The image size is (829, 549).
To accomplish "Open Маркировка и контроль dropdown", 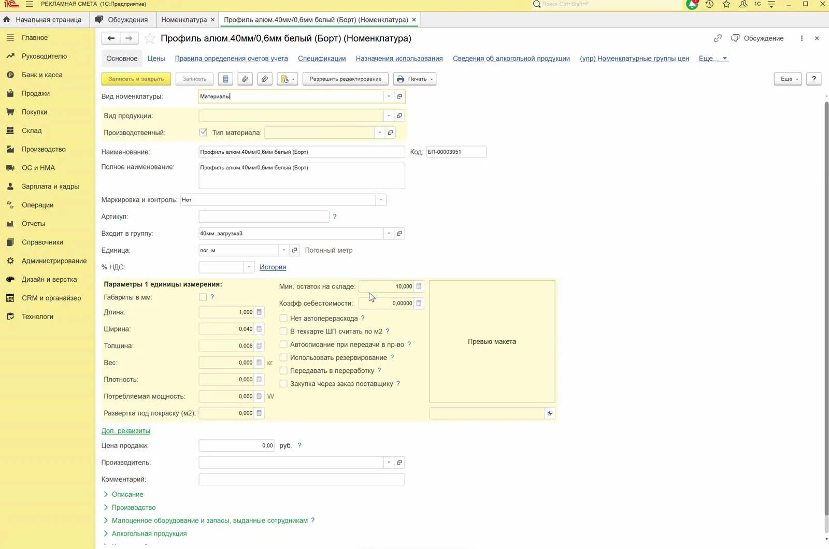I will tap(381, 200).
